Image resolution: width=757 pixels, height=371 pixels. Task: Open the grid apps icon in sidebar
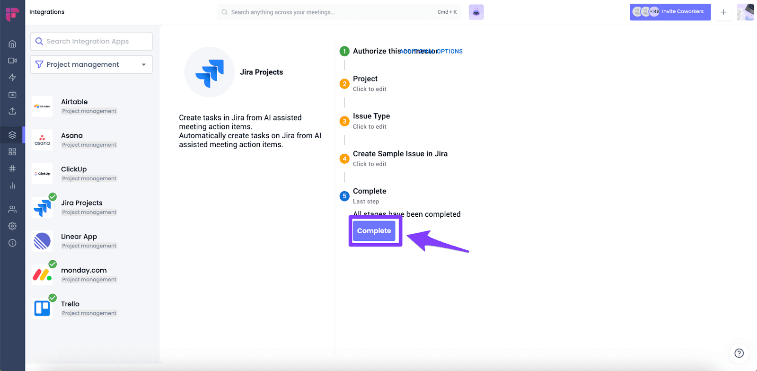pyautogui.click(x=12, y=152)
